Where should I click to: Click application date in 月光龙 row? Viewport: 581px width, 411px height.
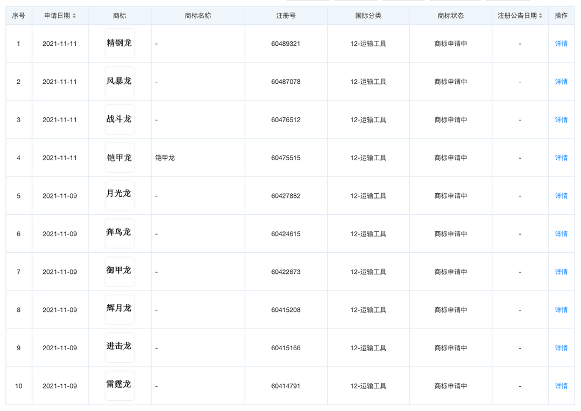coord(60,196)
